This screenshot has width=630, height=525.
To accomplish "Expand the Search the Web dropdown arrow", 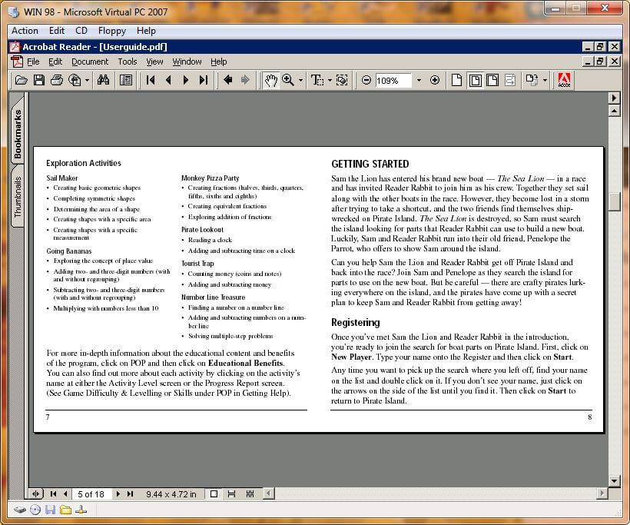I will coord(87,81).
